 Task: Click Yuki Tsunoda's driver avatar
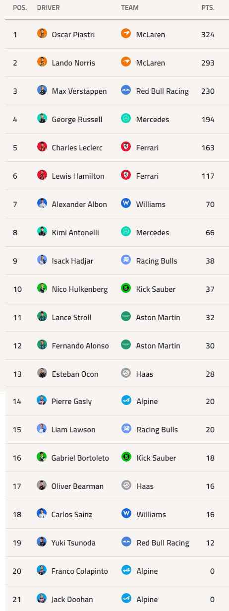tap(42, 542)
